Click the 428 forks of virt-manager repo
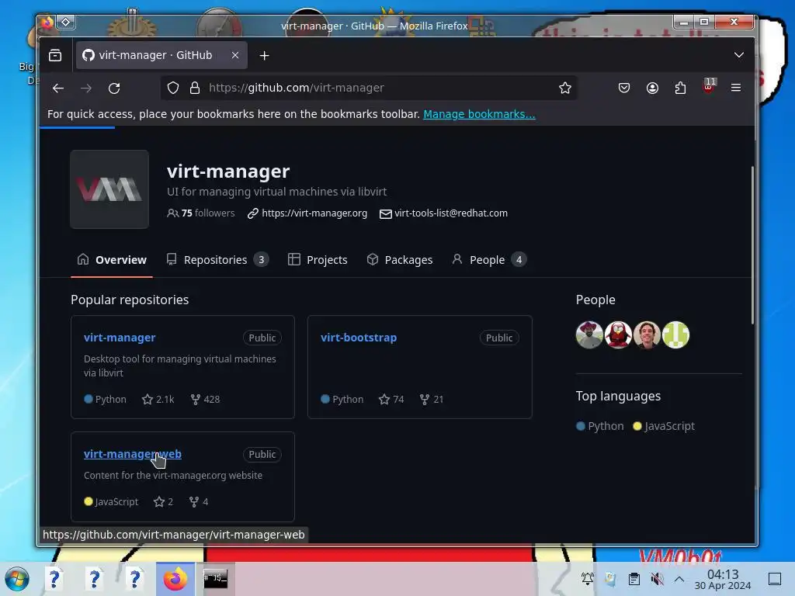Image resolution: width=795 pixels, height=596 pixels. (x=205, y=400)
